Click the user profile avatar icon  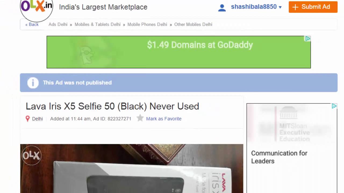click(222, 8)
